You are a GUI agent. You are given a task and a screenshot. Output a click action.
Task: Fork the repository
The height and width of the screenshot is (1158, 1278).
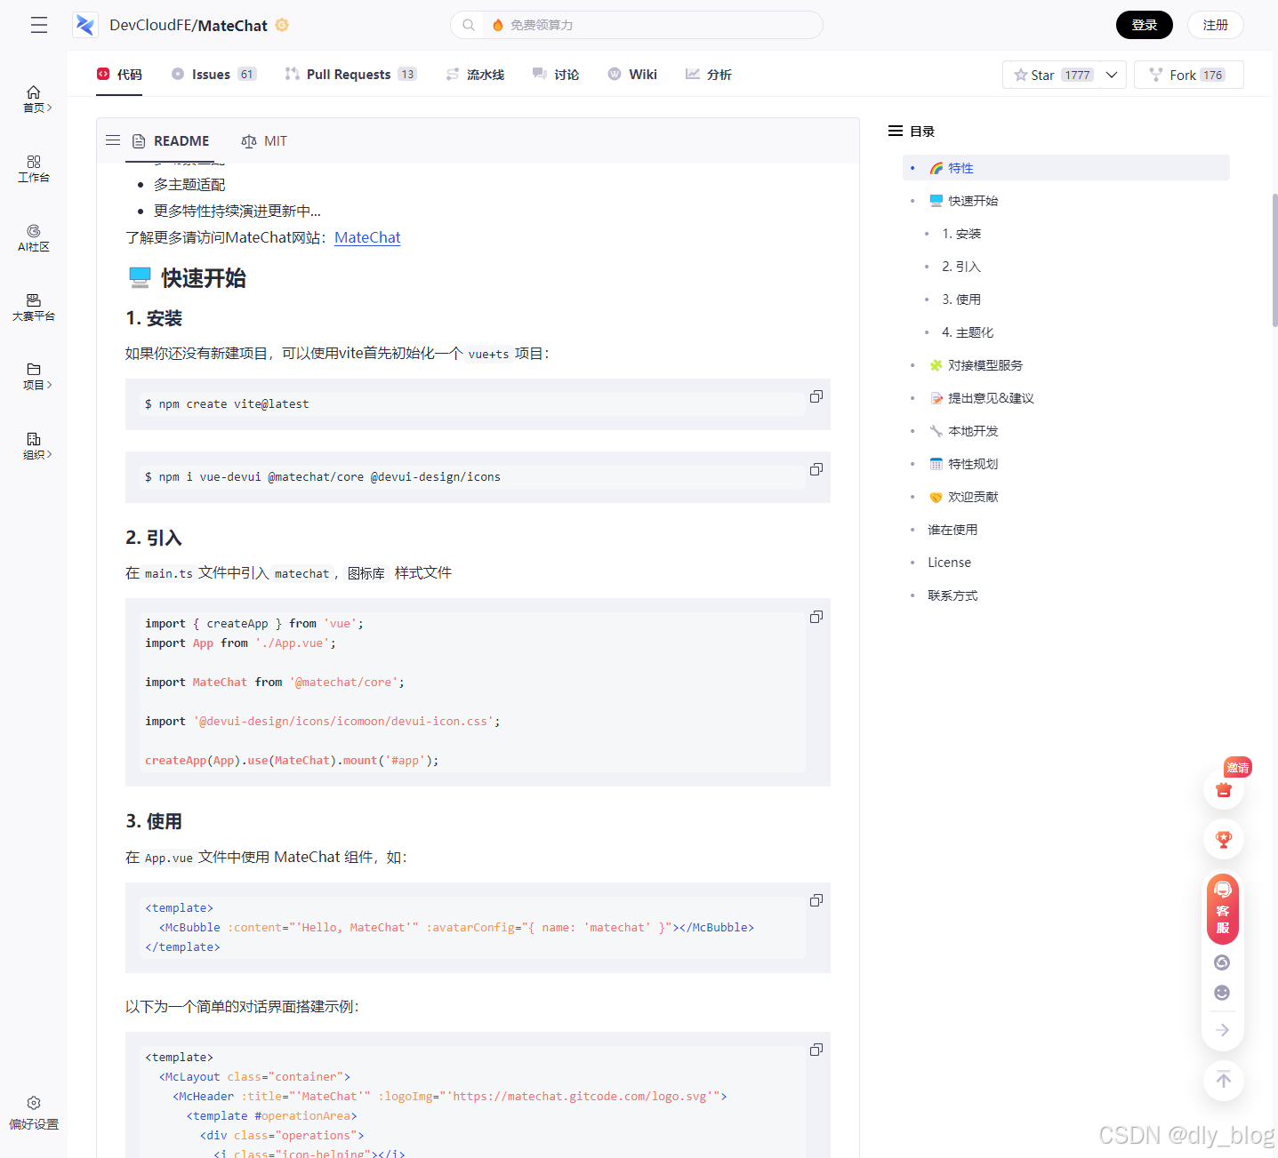click(1188, 75)
